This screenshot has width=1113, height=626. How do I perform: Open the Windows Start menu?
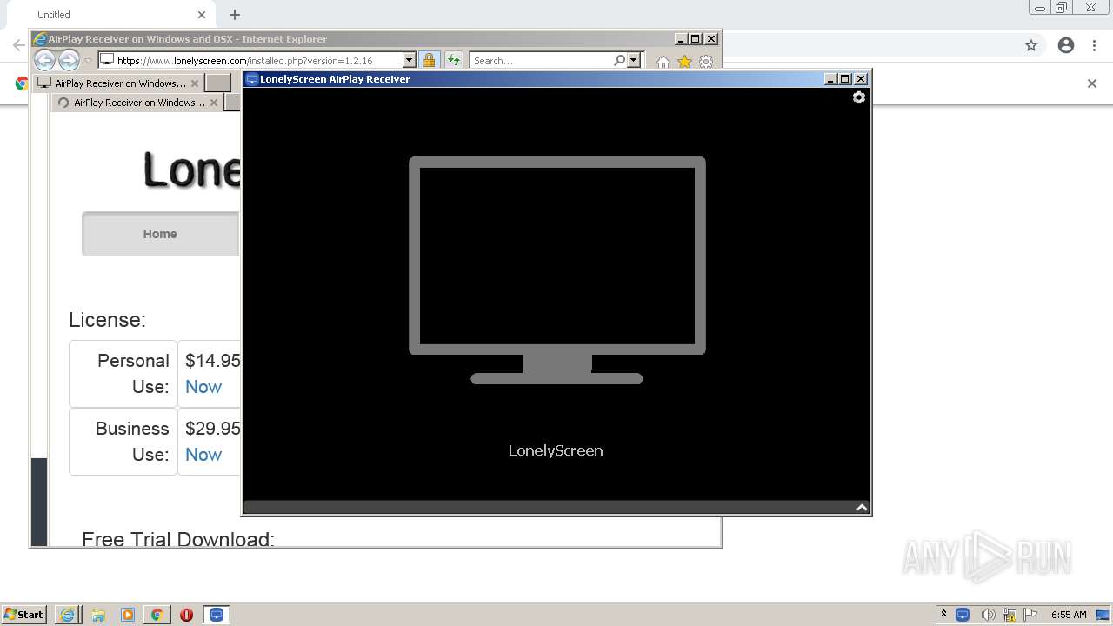(24, 615)
